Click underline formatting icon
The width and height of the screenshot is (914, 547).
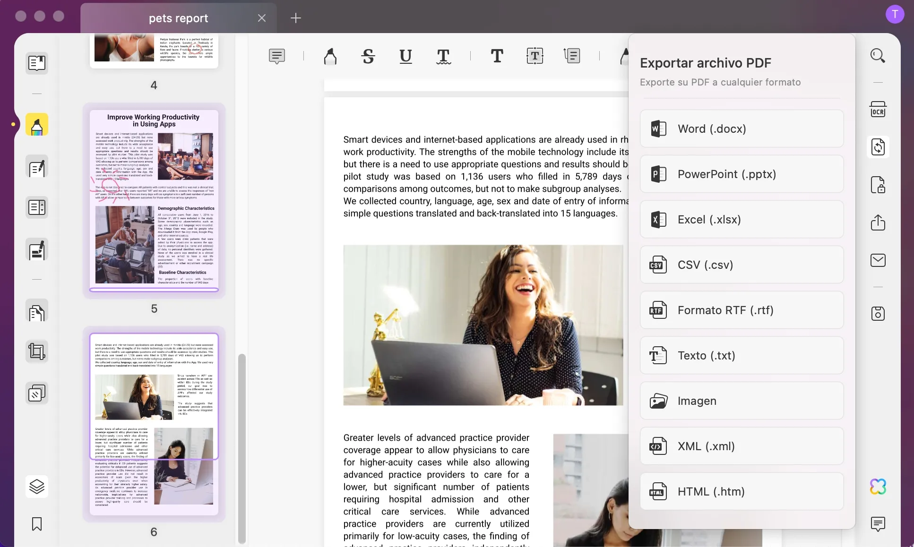[x=405, y=56]
